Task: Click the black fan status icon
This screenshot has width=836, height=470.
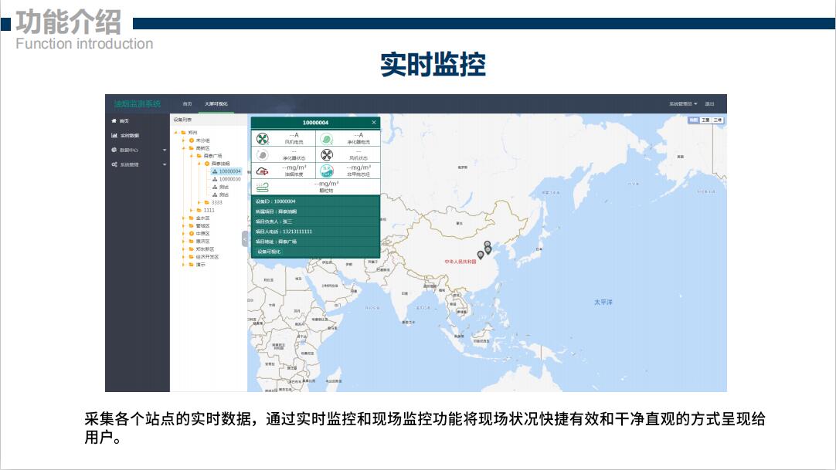Action: click(326, 155)
